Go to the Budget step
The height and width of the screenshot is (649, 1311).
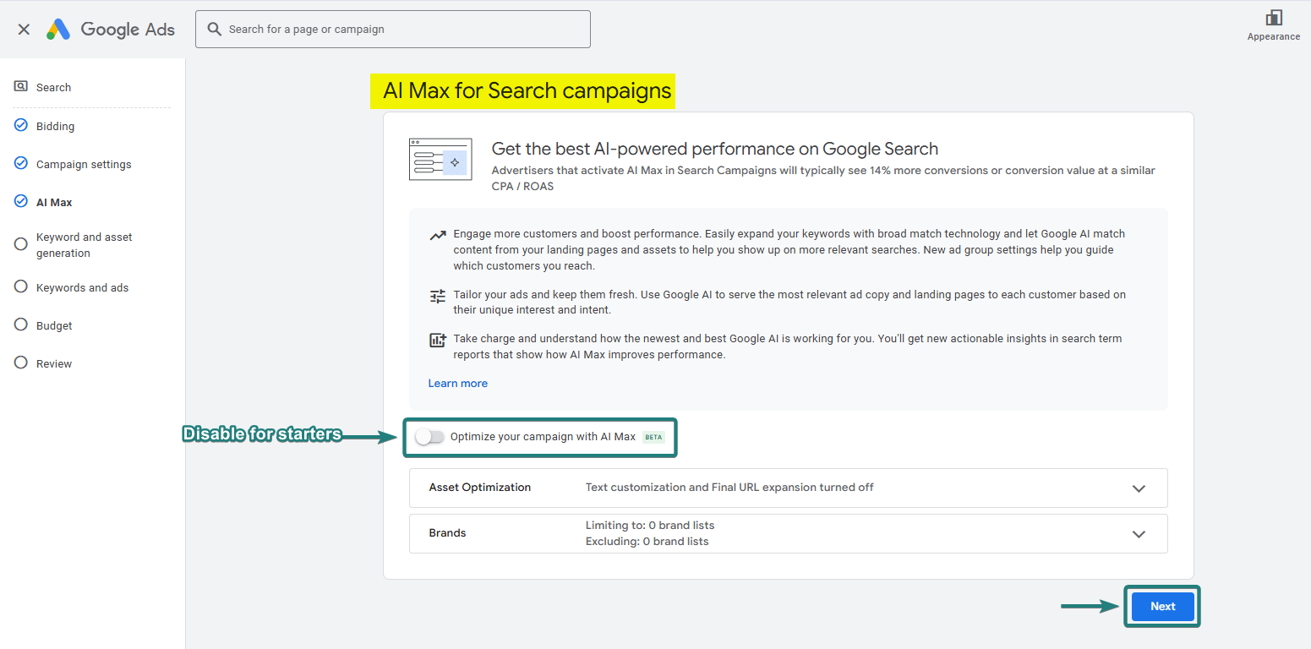(54, 325)
